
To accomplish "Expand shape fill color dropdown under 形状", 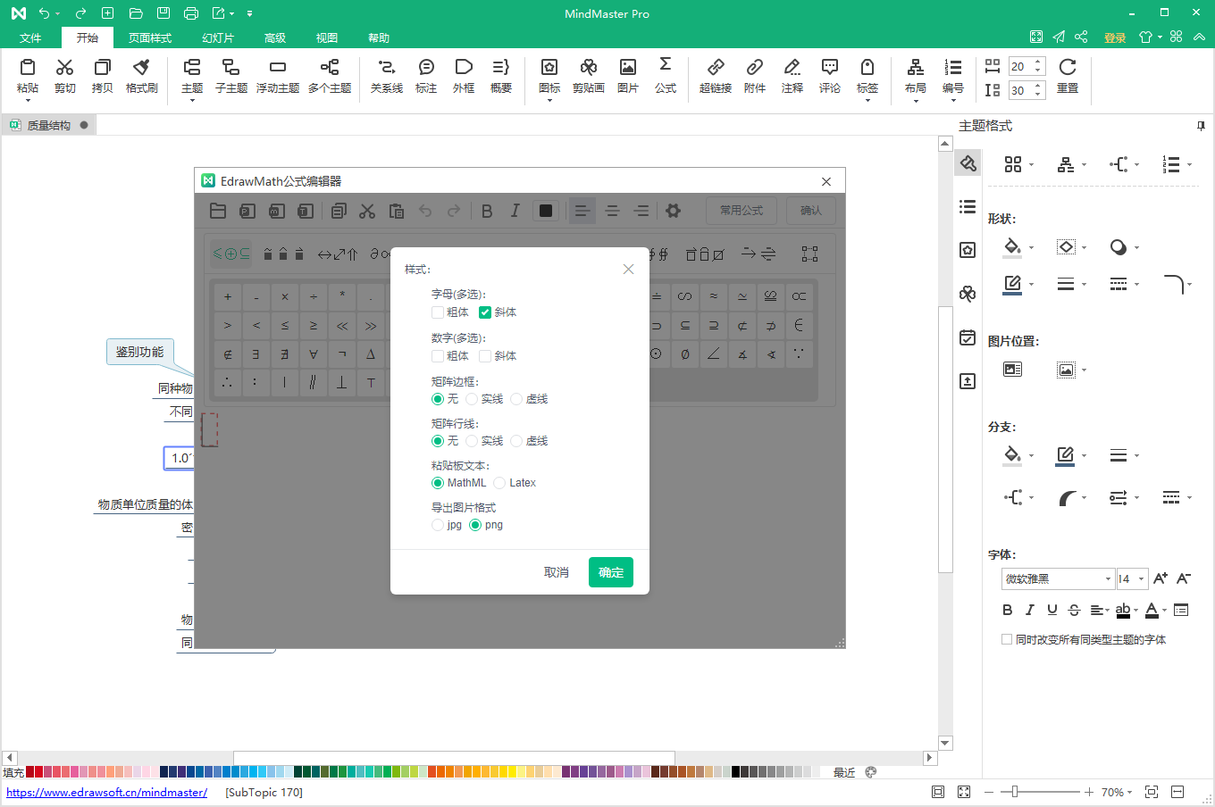I will [1032, 248].
